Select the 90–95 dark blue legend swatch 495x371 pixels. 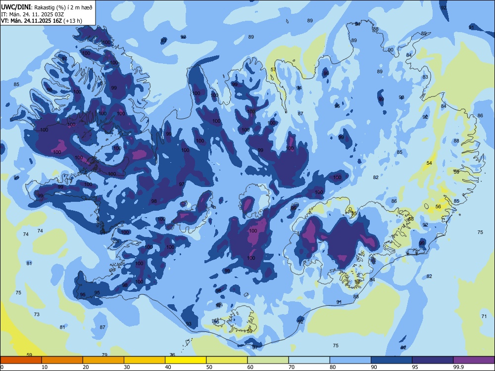coord(392,360)
